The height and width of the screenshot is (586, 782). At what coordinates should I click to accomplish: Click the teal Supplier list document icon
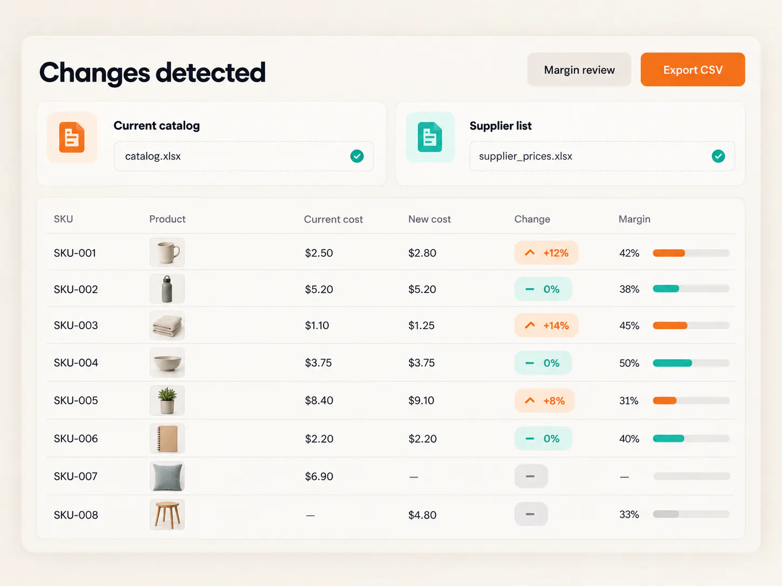pos(430,137)
